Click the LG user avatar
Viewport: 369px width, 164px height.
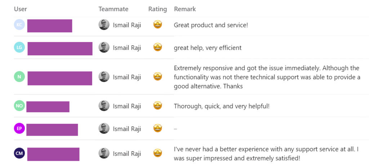pos(19,47)
